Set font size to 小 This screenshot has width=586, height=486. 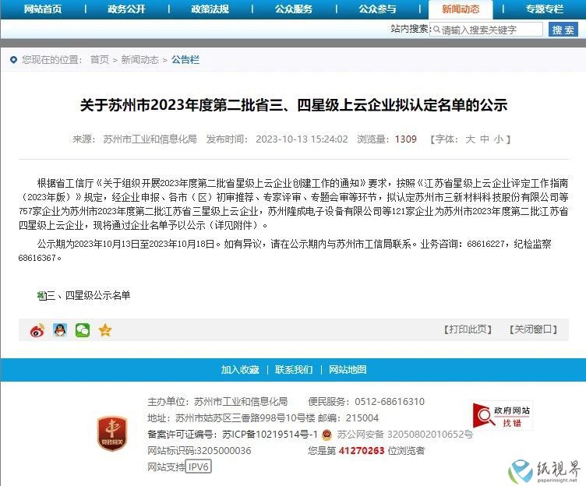pos(499,139)
